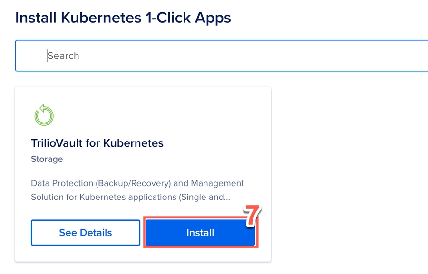Select the TrilioVault for Kubernetes card title

97,143
